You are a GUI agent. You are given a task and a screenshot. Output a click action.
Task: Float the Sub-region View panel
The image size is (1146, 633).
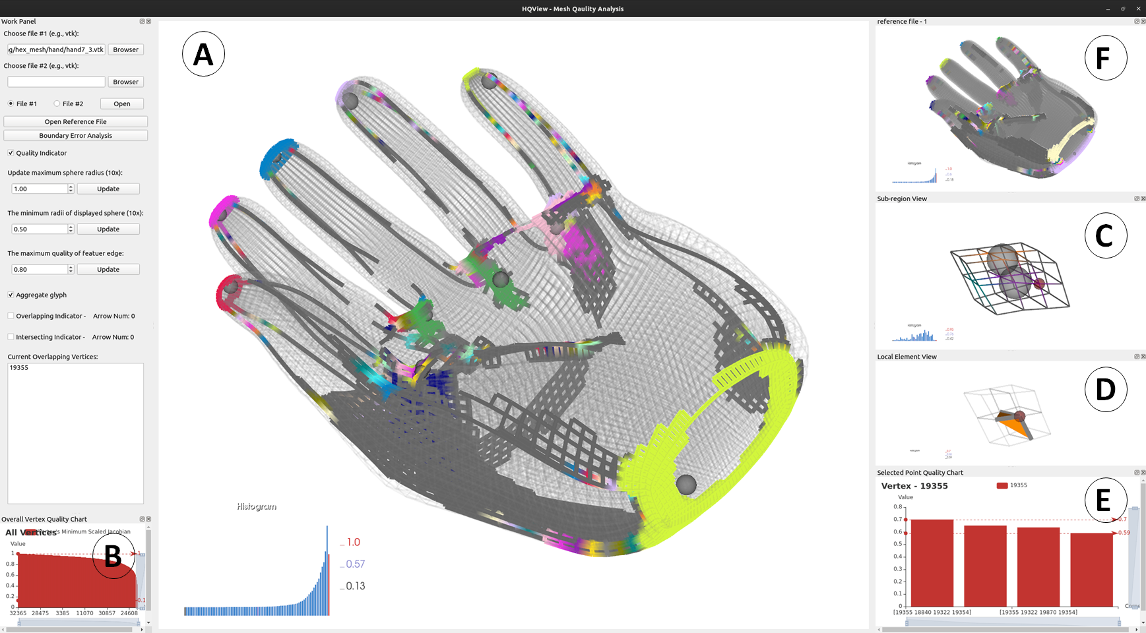[x=1136, y=198]
